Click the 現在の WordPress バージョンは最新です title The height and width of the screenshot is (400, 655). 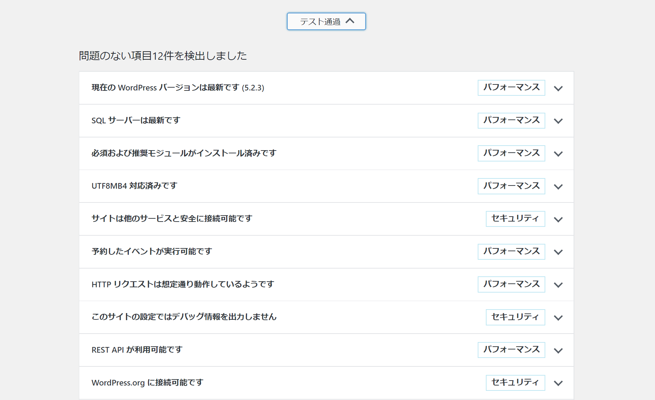tap(178, 88)
